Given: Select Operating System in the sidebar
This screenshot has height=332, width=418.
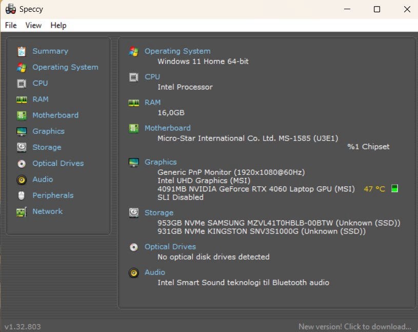Looking at the screenshot, I should click(x=65, y=67).
